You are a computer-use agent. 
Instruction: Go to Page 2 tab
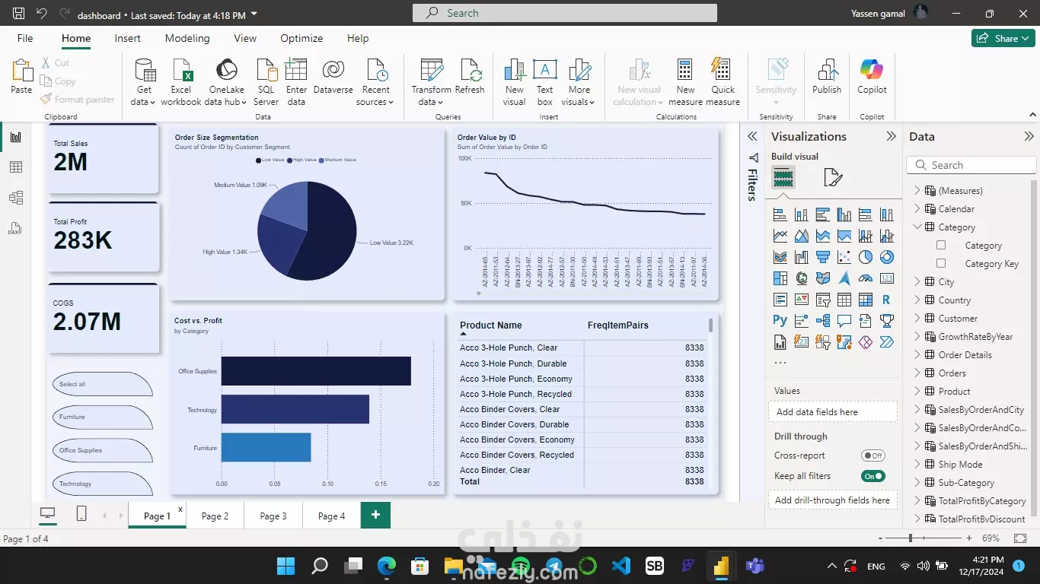(215, 516)
